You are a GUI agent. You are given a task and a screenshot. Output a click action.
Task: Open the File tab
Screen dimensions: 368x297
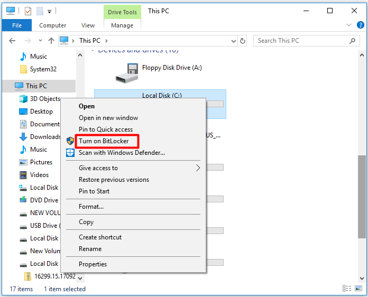click(x=17, y=25)
